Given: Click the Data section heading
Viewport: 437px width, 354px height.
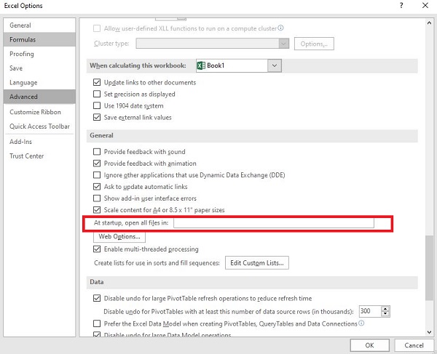Looking at the screenshot, I should pos(97,282).
